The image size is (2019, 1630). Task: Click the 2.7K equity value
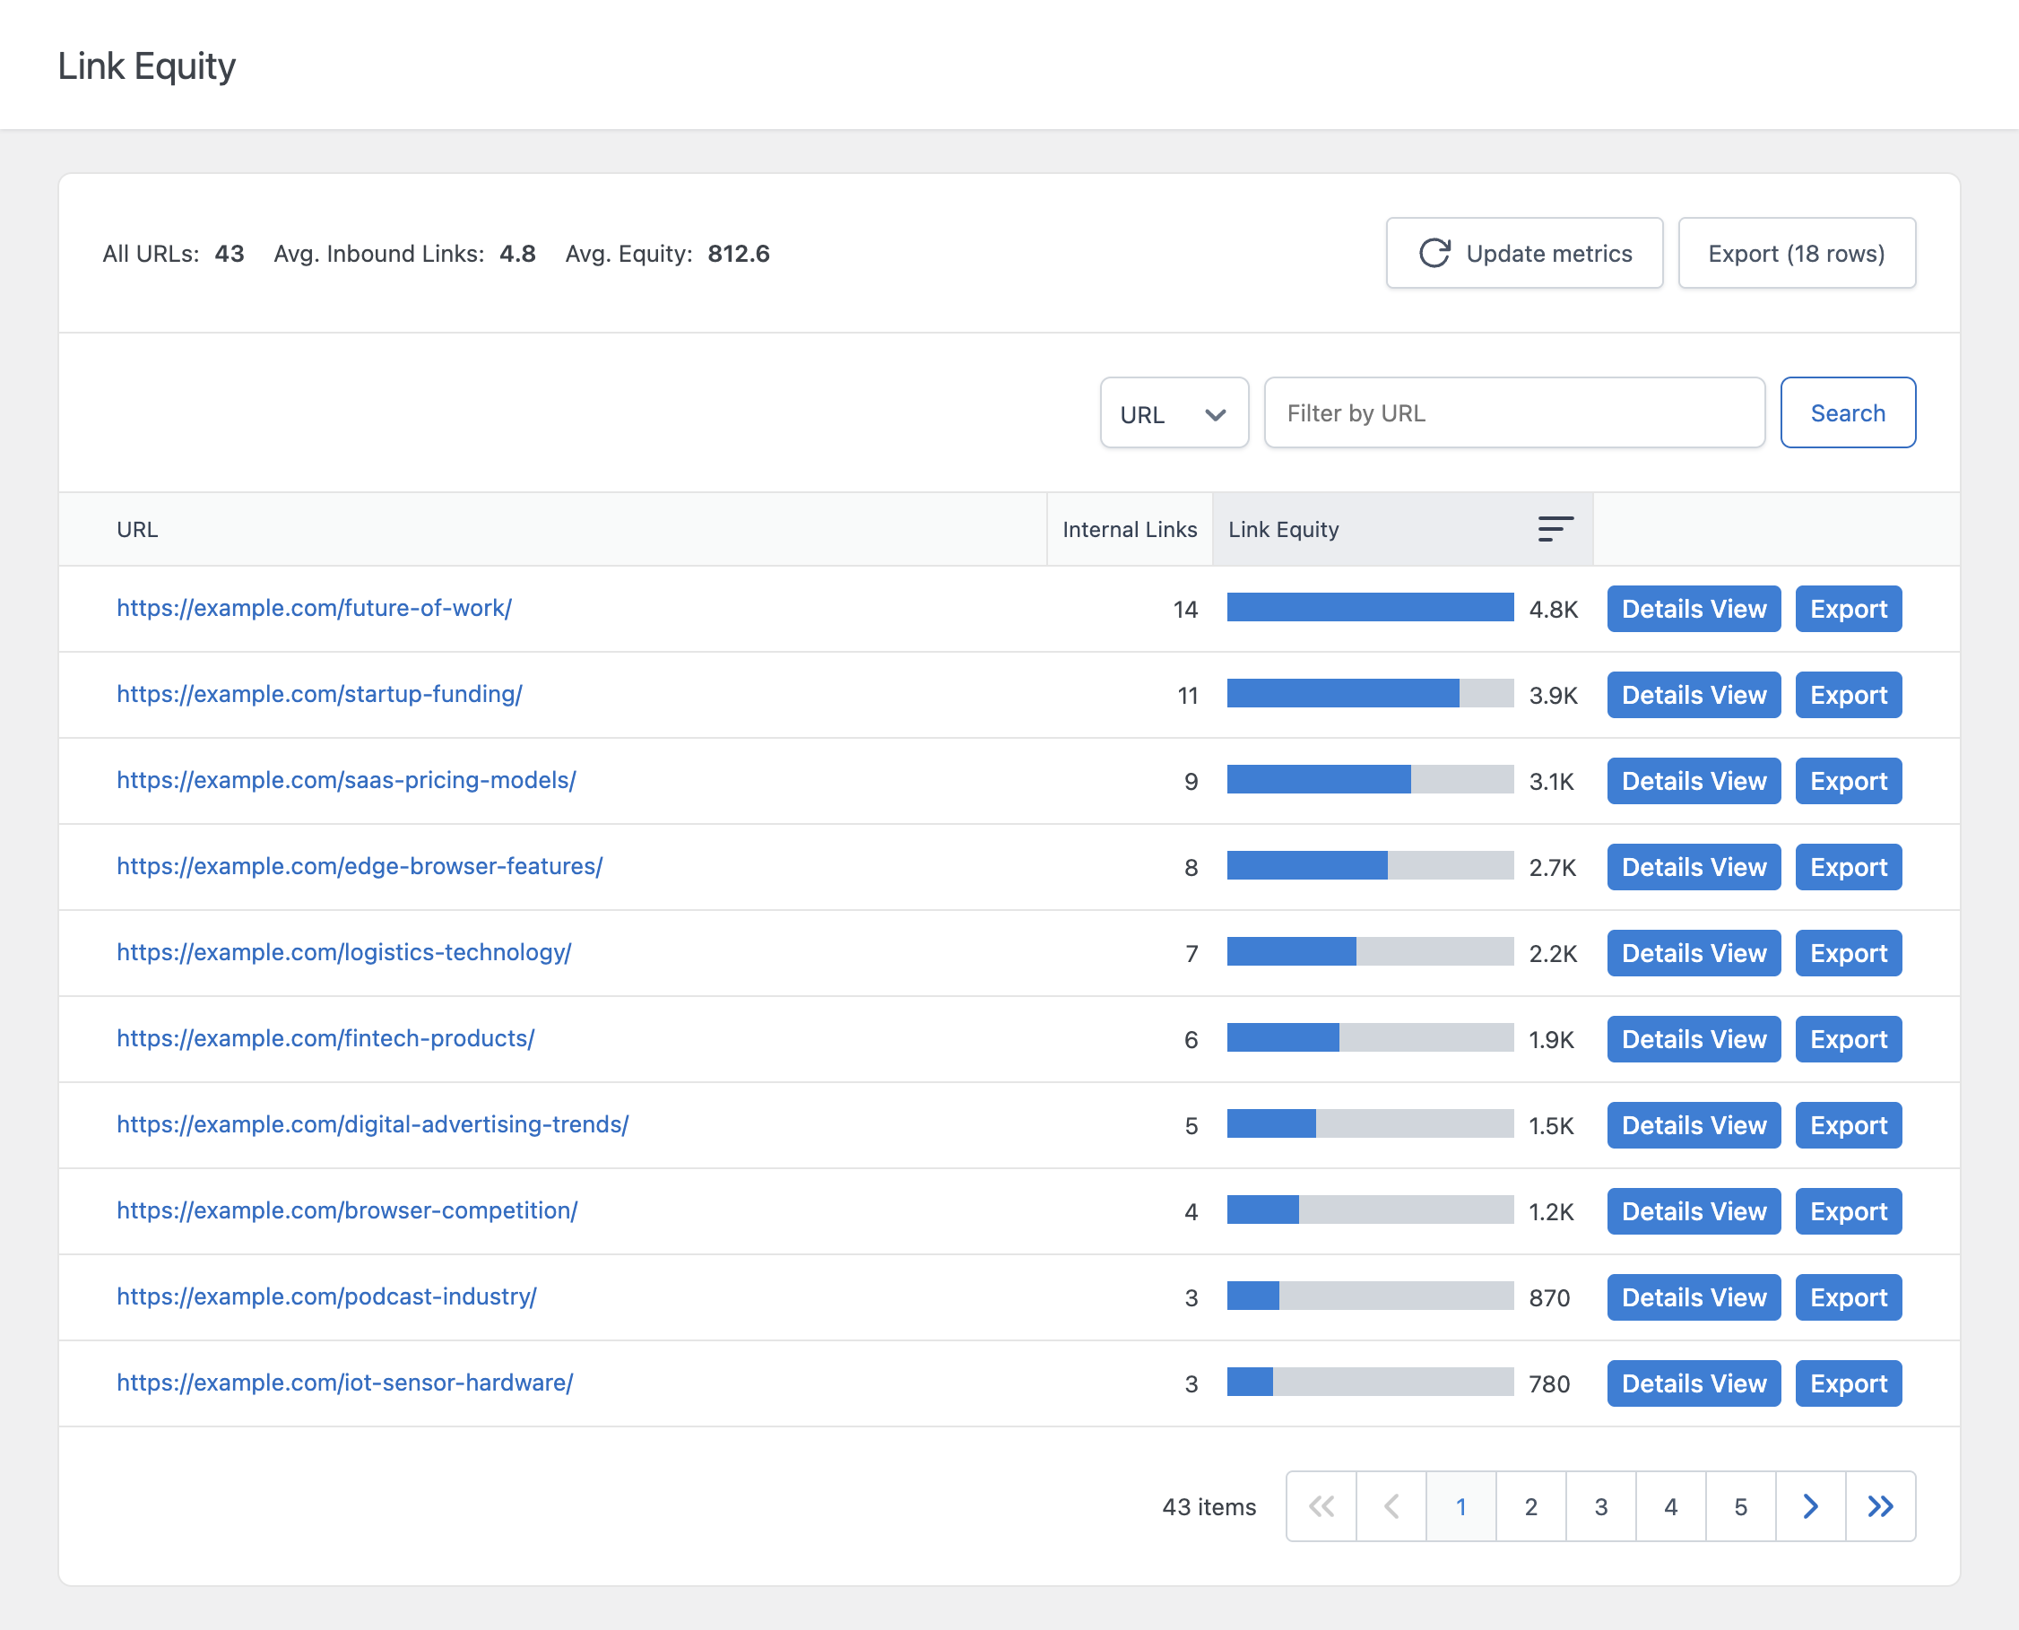(1553, 868)
